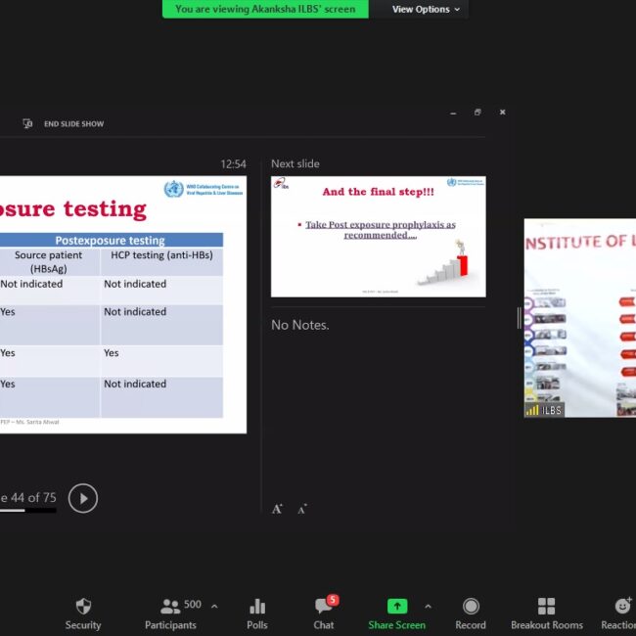The width and height of the screenshot is (636, 636).
Task: Open the Chat panel
Action: (x=324, y=613)
